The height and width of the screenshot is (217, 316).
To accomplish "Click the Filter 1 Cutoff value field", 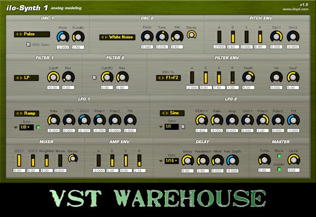I will coord(53,88).
